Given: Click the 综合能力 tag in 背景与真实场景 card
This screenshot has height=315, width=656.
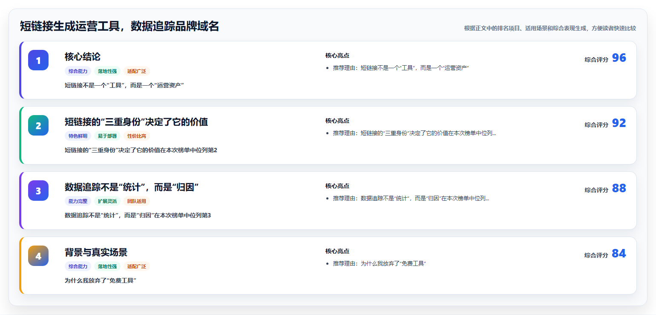Looking at the screenshot, I should click(x=78, y=267).
